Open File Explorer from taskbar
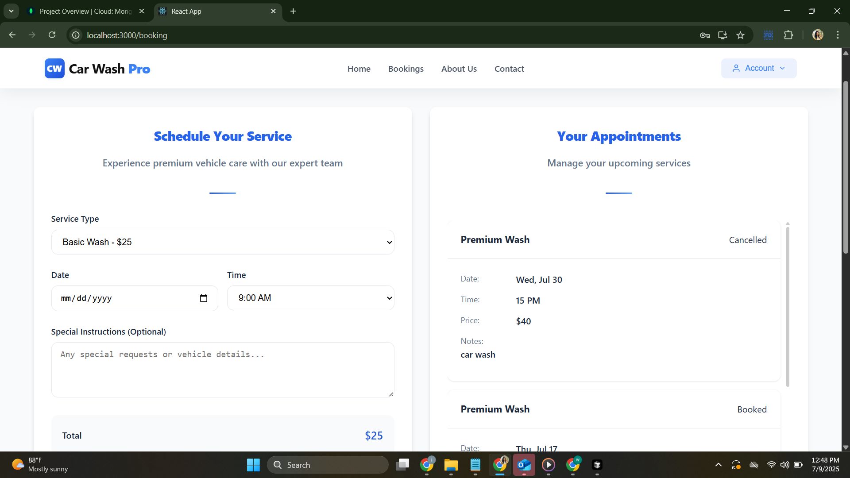This screenshot has height=478, width=850. 451,465
